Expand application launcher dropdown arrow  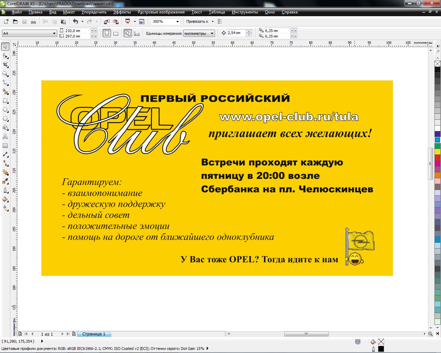[x=135, y=21]
